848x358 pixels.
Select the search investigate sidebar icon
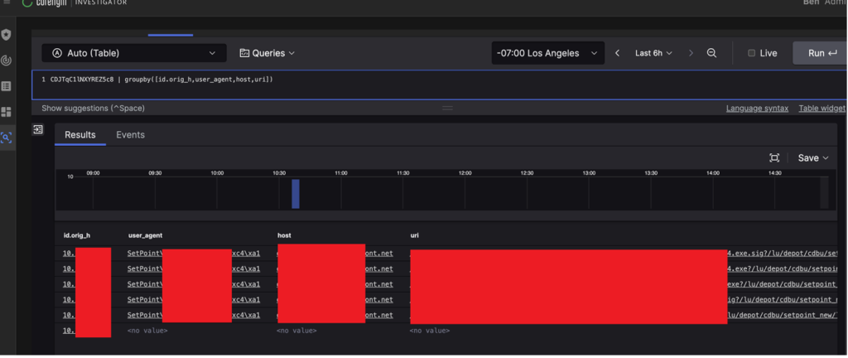point(7,138)
